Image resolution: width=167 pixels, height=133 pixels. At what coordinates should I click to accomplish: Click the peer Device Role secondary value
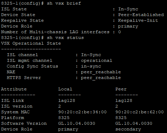(x=128, y=129)
